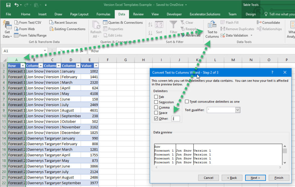Open the Text qualifier dropdown
Screen dimensions: 295x187
(x=237, y=110)
